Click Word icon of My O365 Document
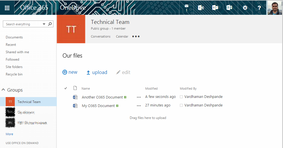This screenshot has height=148, width=283. point(75,106)
